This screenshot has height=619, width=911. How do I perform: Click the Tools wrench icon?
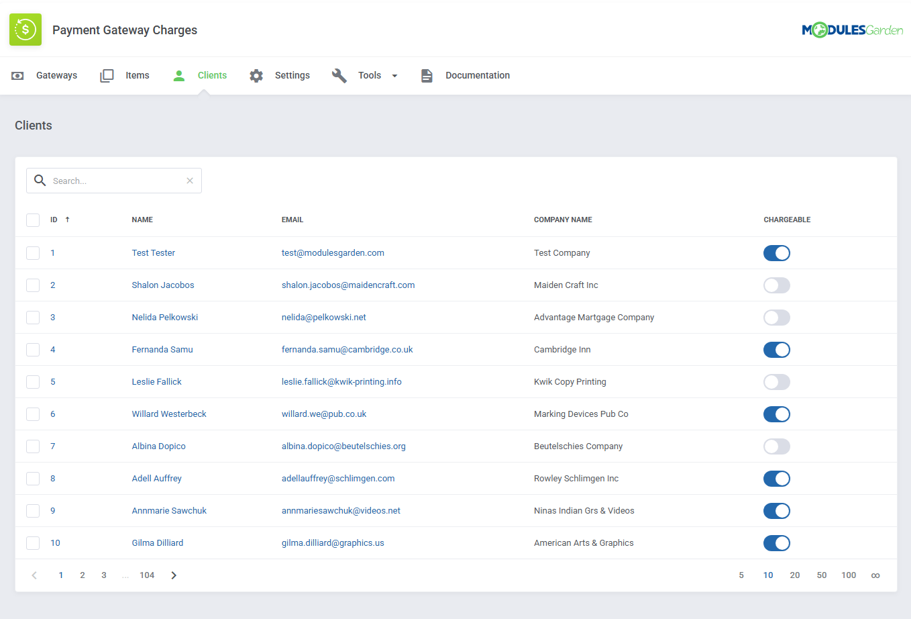[339, 75]
